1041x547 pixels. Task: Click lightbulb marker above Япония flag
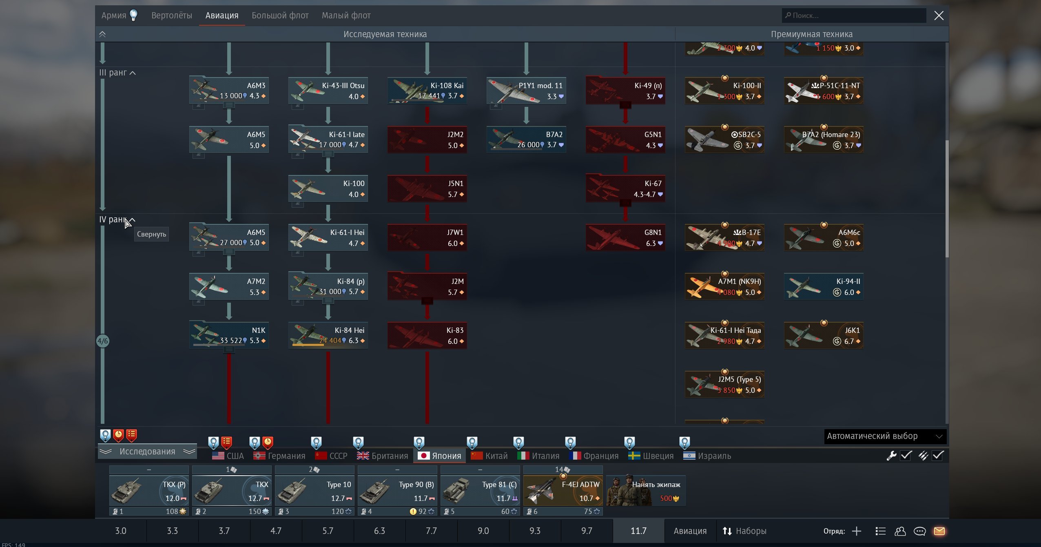tap(419, 443)
